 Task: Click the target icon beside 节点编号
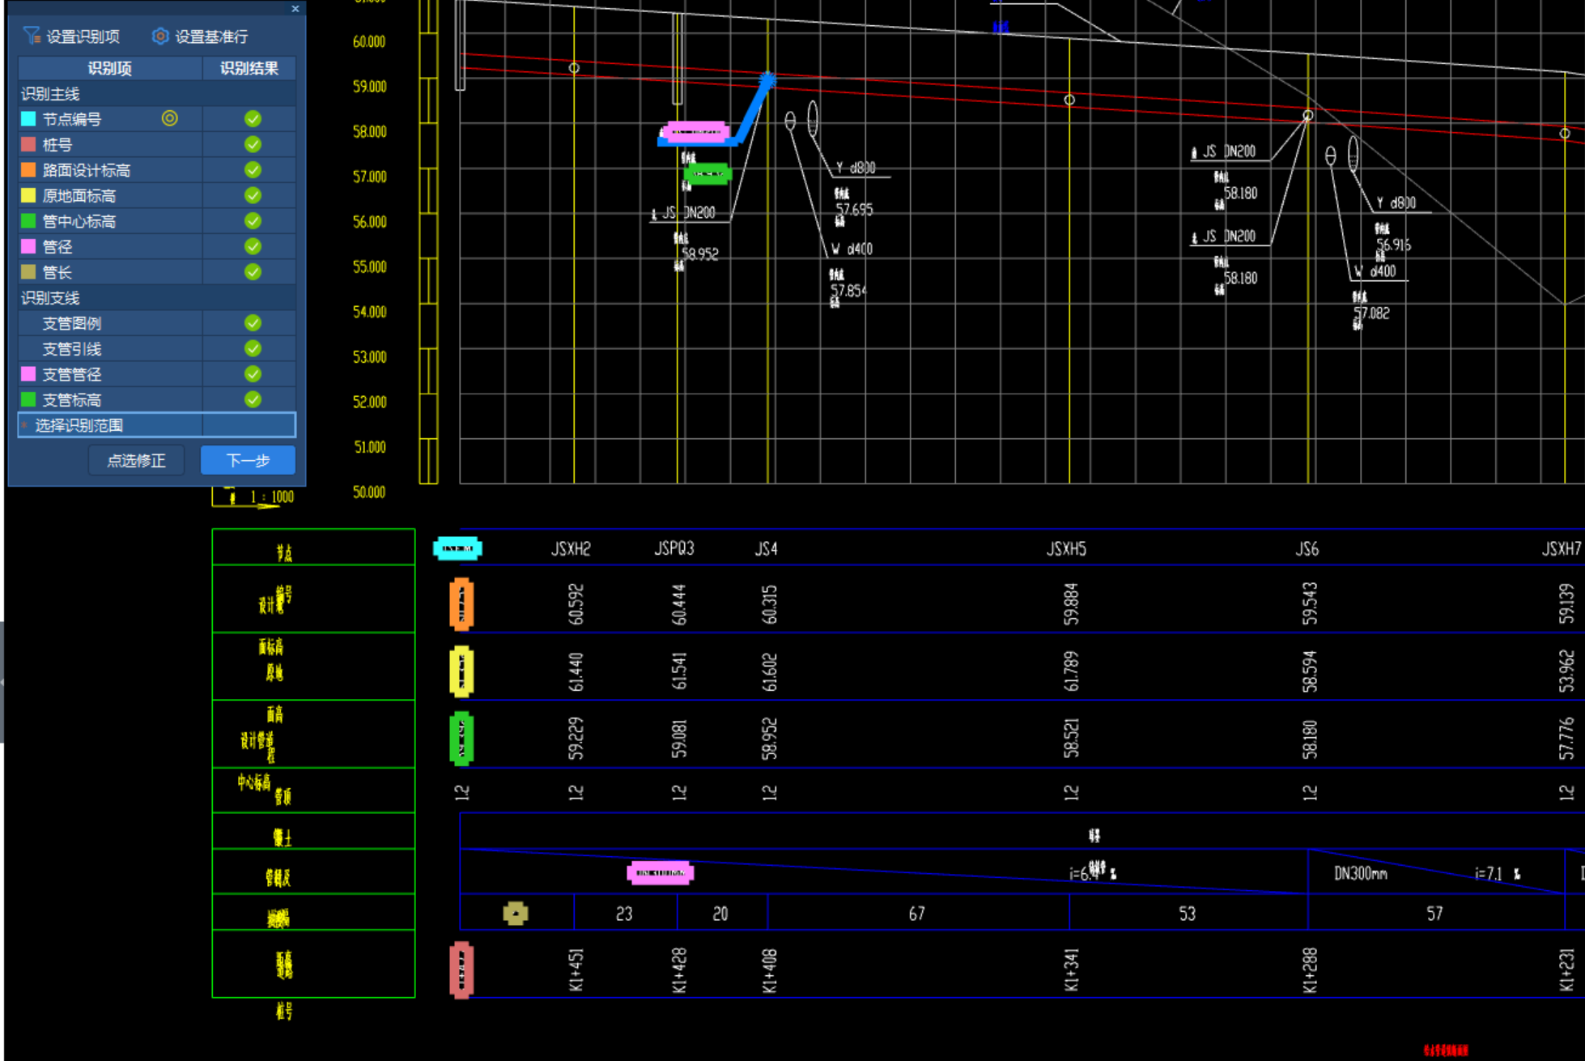[x=169, y=118]
